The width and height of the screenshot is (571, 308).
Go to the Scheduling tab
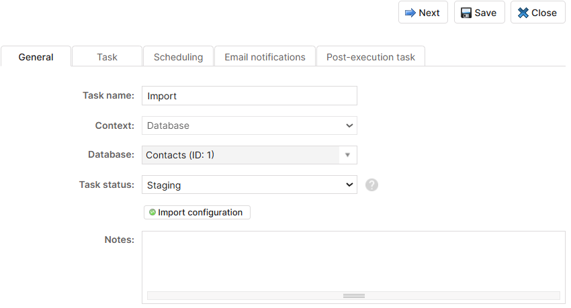178,57
